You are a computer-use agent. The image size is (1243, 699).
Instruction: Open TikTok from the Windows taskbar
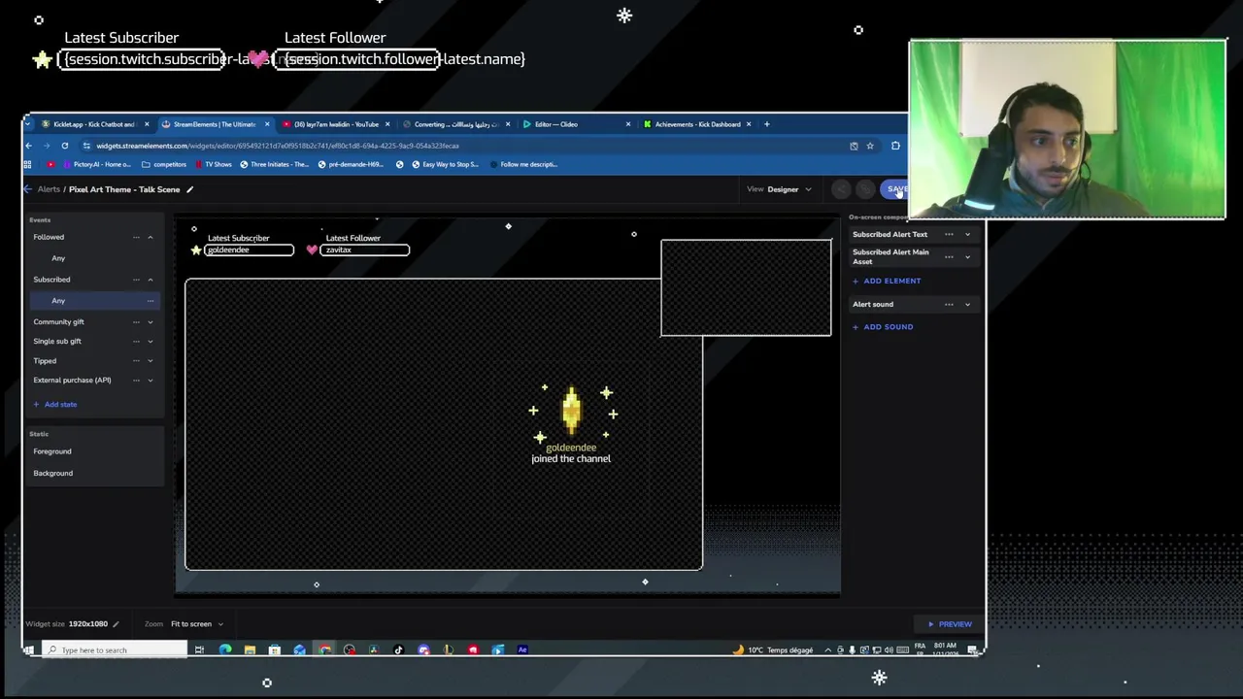tap(398, 649)
